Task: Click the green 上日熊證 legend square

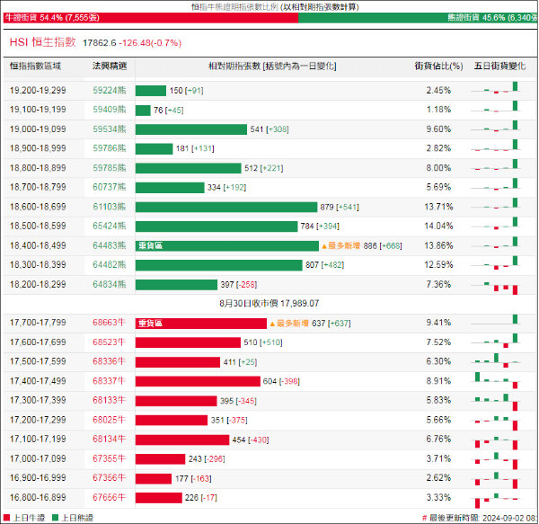Action: coord(55,518)
